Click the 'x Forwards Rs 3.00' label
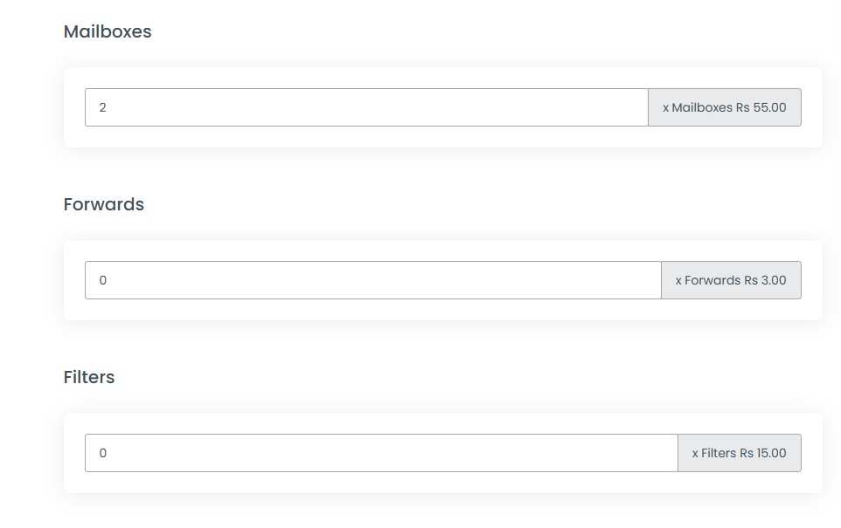This screenshot has width=841, height=528. tap(731, 280)
